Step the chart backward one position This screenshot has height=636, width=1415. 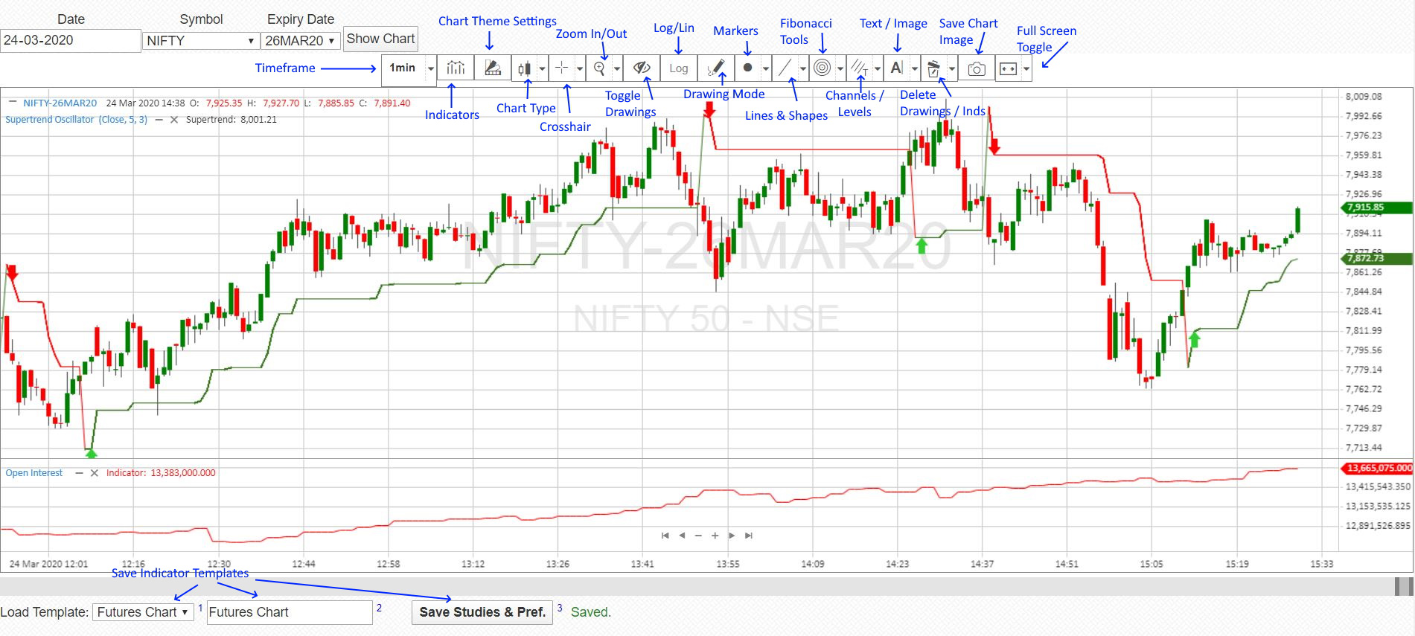(682, 536)
